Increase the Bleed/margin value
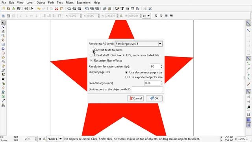 click(x=161, y=82)
